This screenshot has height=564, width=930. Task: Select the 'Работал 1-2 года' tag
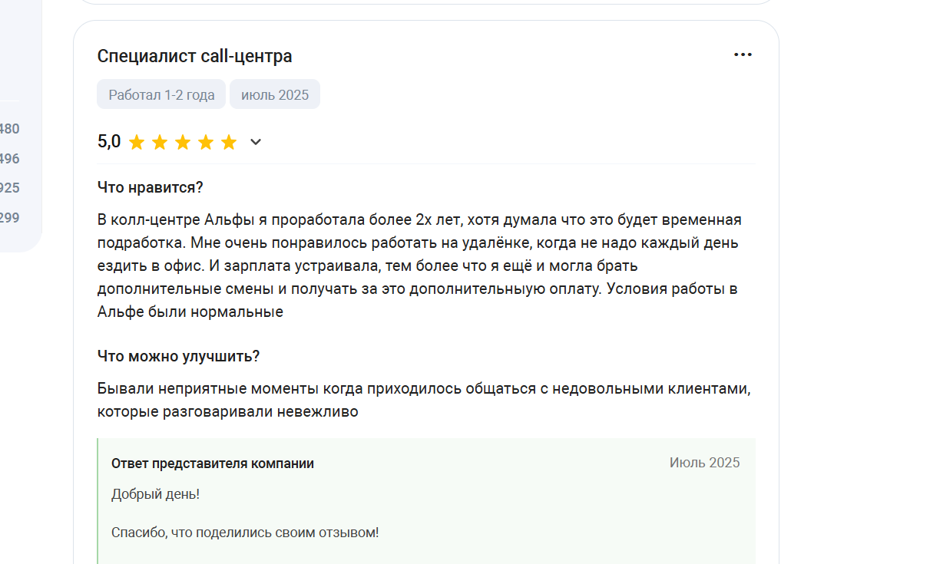click(x=161, y=94)
